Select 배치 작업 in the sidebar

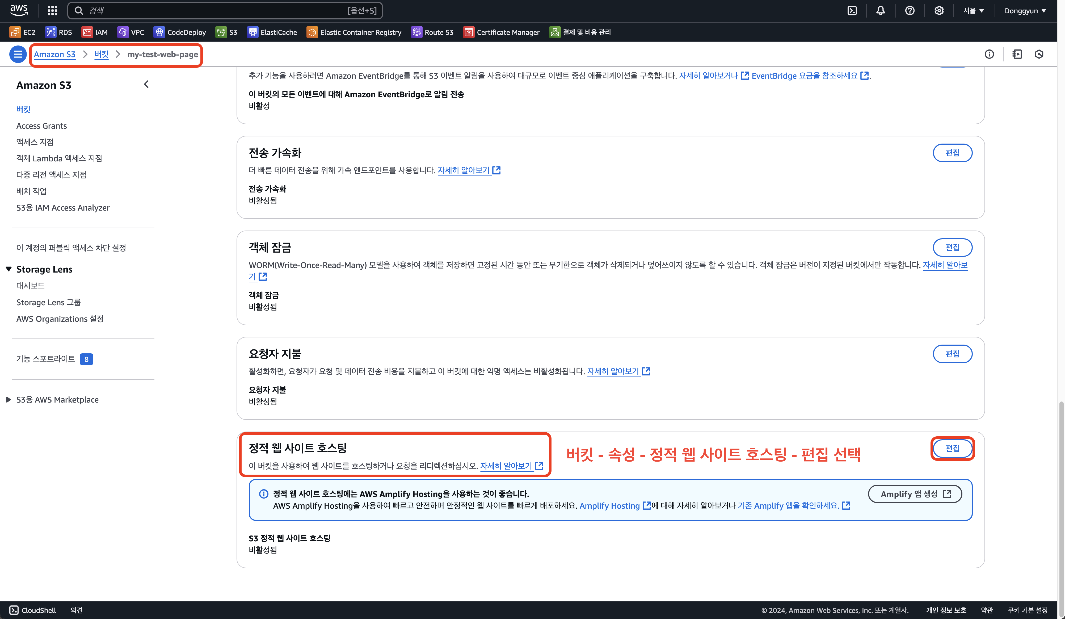(x=31, y=191)
